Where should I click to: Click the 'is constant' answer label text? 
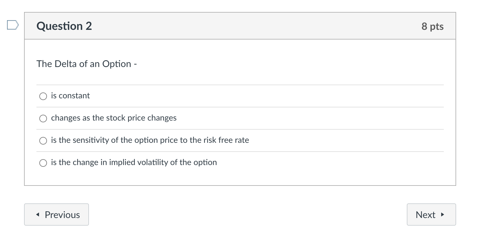point(70,96)
